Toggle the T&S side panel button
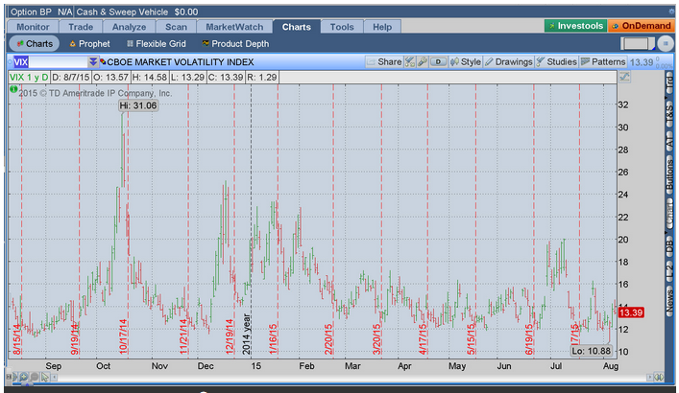The width and height of the screenshot is (679, 393). (669, 113)
